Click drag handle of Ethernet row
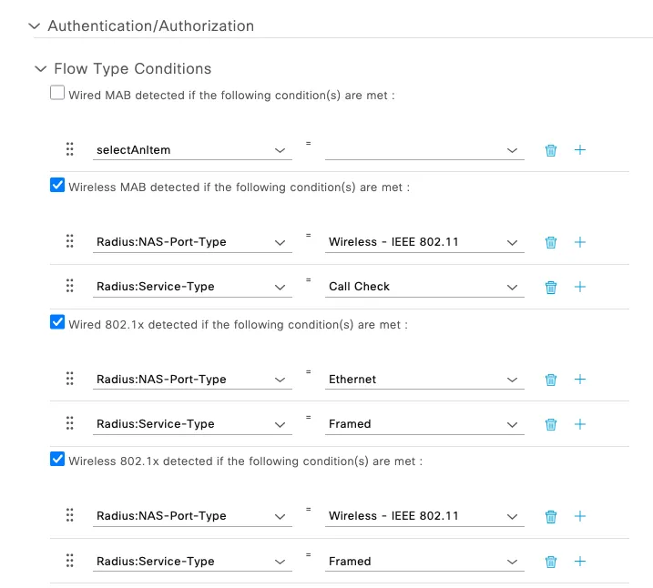The image size is (653, 588). click(69, 379)
